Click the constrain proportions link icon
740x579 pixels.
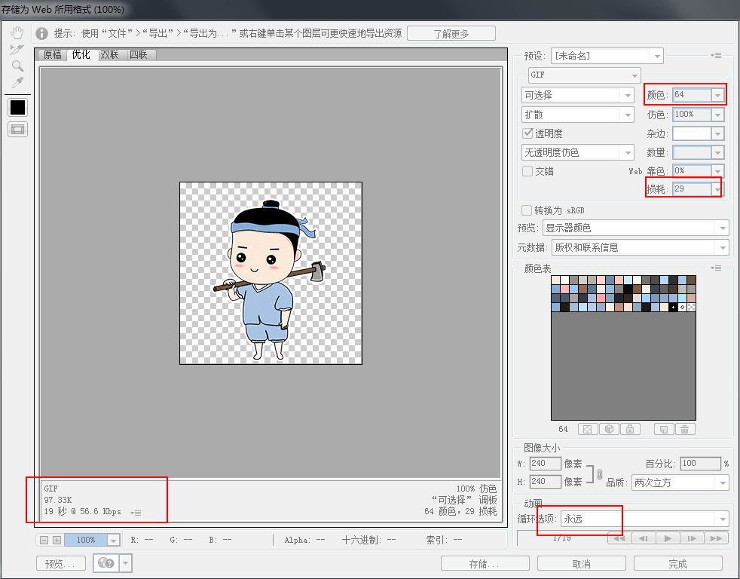pyautogui.click(x=599, y=473)
